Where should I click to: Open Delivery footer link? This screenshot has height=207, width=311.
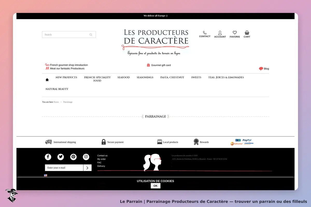(101, 166)
